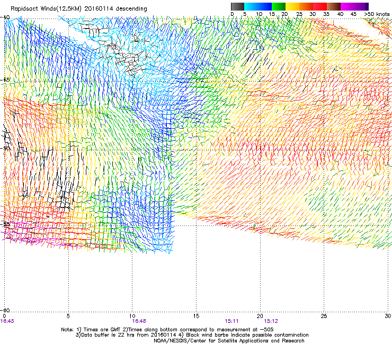Image resolution: width=392 pixels, height=344 pixels.
Task: Click the purple '16:45' swath time
Action: [x=7, y=321]
